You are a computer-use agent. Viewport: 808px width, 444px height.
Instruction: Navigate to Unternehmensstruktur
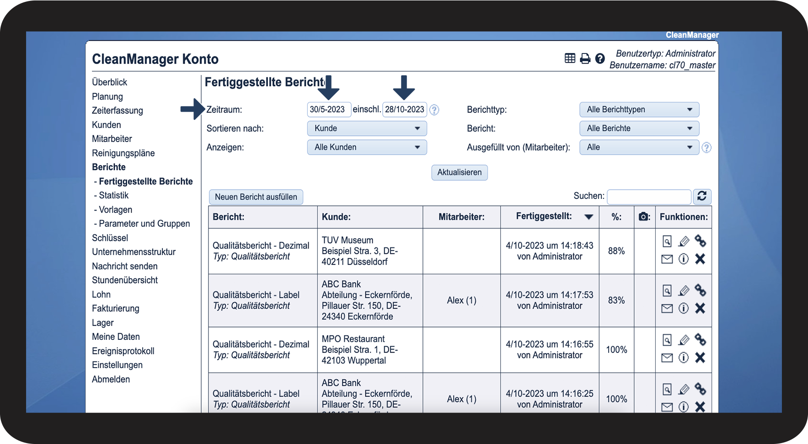[x=134, y=252]
